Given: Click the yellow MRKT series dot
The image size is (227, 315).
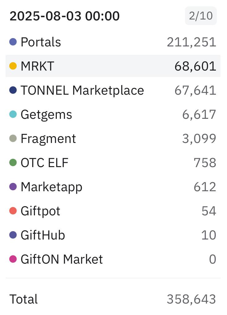Looking at the screenshot, I should click(x=13, y=66).
